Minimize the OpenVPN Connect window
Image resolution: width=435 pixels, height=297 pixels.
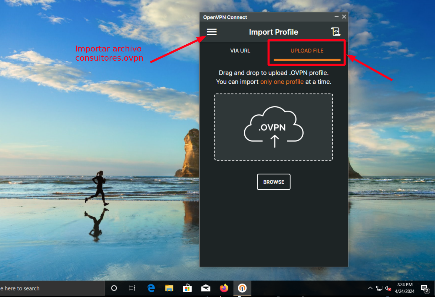pos(336,17)
